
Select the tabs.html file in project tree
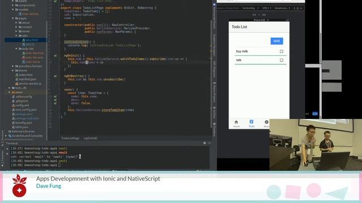30,40
